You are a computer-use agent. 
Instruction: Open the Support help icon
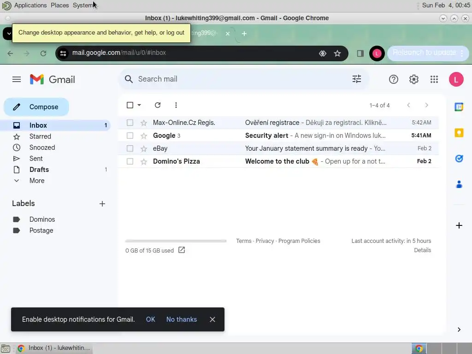tap(394, 79)
